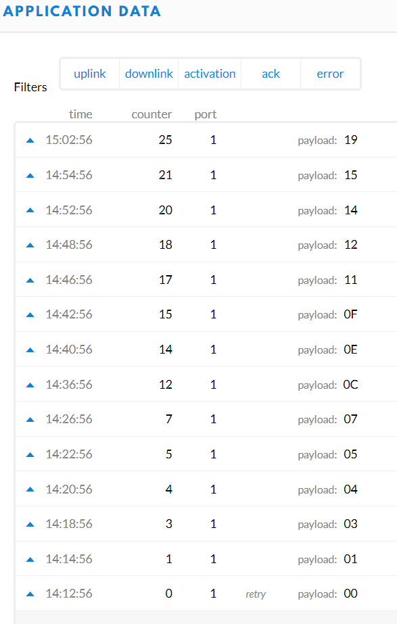The height and width of the screenshot is (624, 397).
Task: Open the entry with payload 11
Action: (x=206, y=279)
